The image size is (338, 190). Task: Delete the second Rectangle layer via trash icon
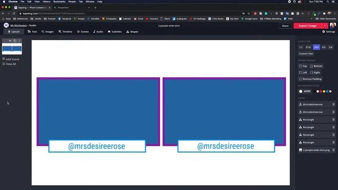pos(333,127)
